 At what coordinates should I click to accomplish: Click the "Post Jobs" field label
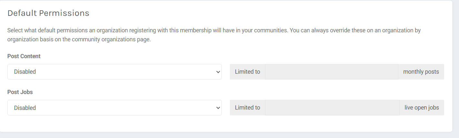(x=20, y=92)
